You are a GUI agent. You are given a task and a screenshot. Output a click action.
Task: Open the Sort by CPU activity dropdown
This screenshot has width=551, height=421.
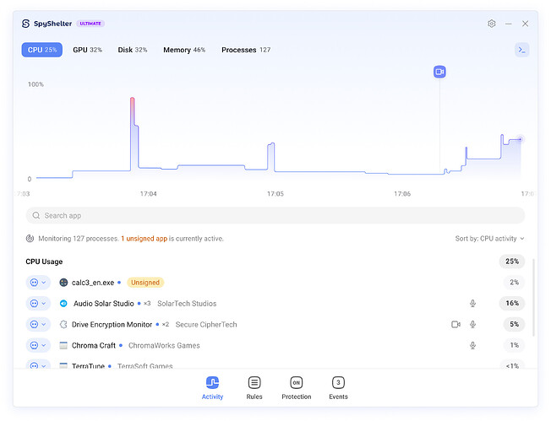point(489,239)
